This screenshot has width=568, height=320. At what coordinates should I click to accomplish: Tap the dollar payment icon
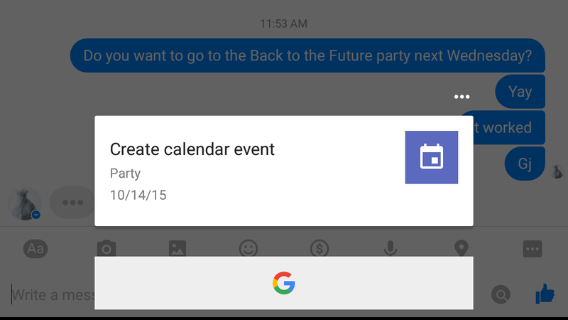point(319,249)
